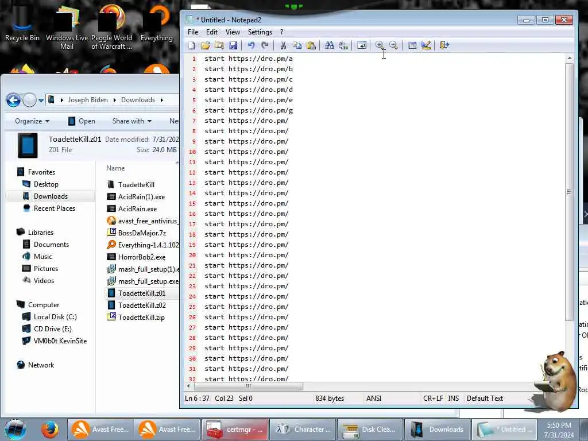
Task: Select CD Drive (E:) in navigation pane
Action: [47, 329]
